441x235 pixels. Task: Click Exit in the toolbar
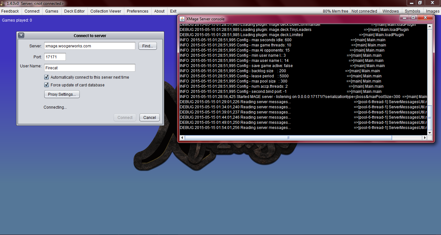click(x=173, y=11)
